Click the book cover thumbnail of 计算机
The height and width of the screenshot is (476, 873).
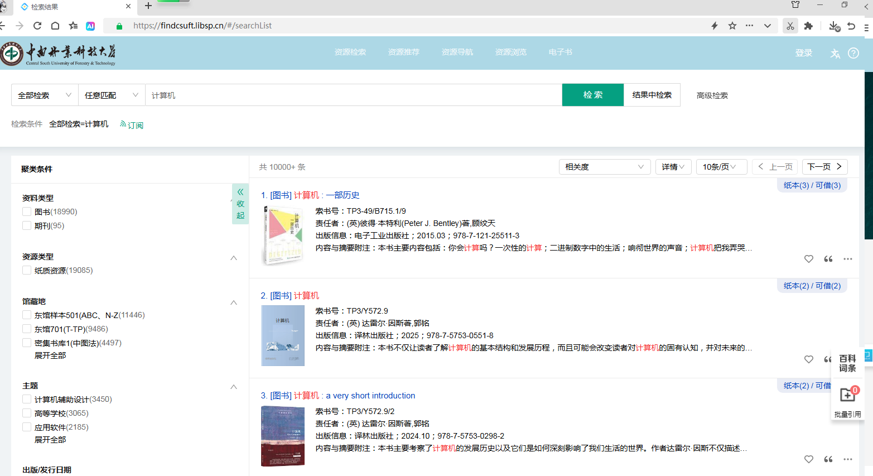(282, 335)
